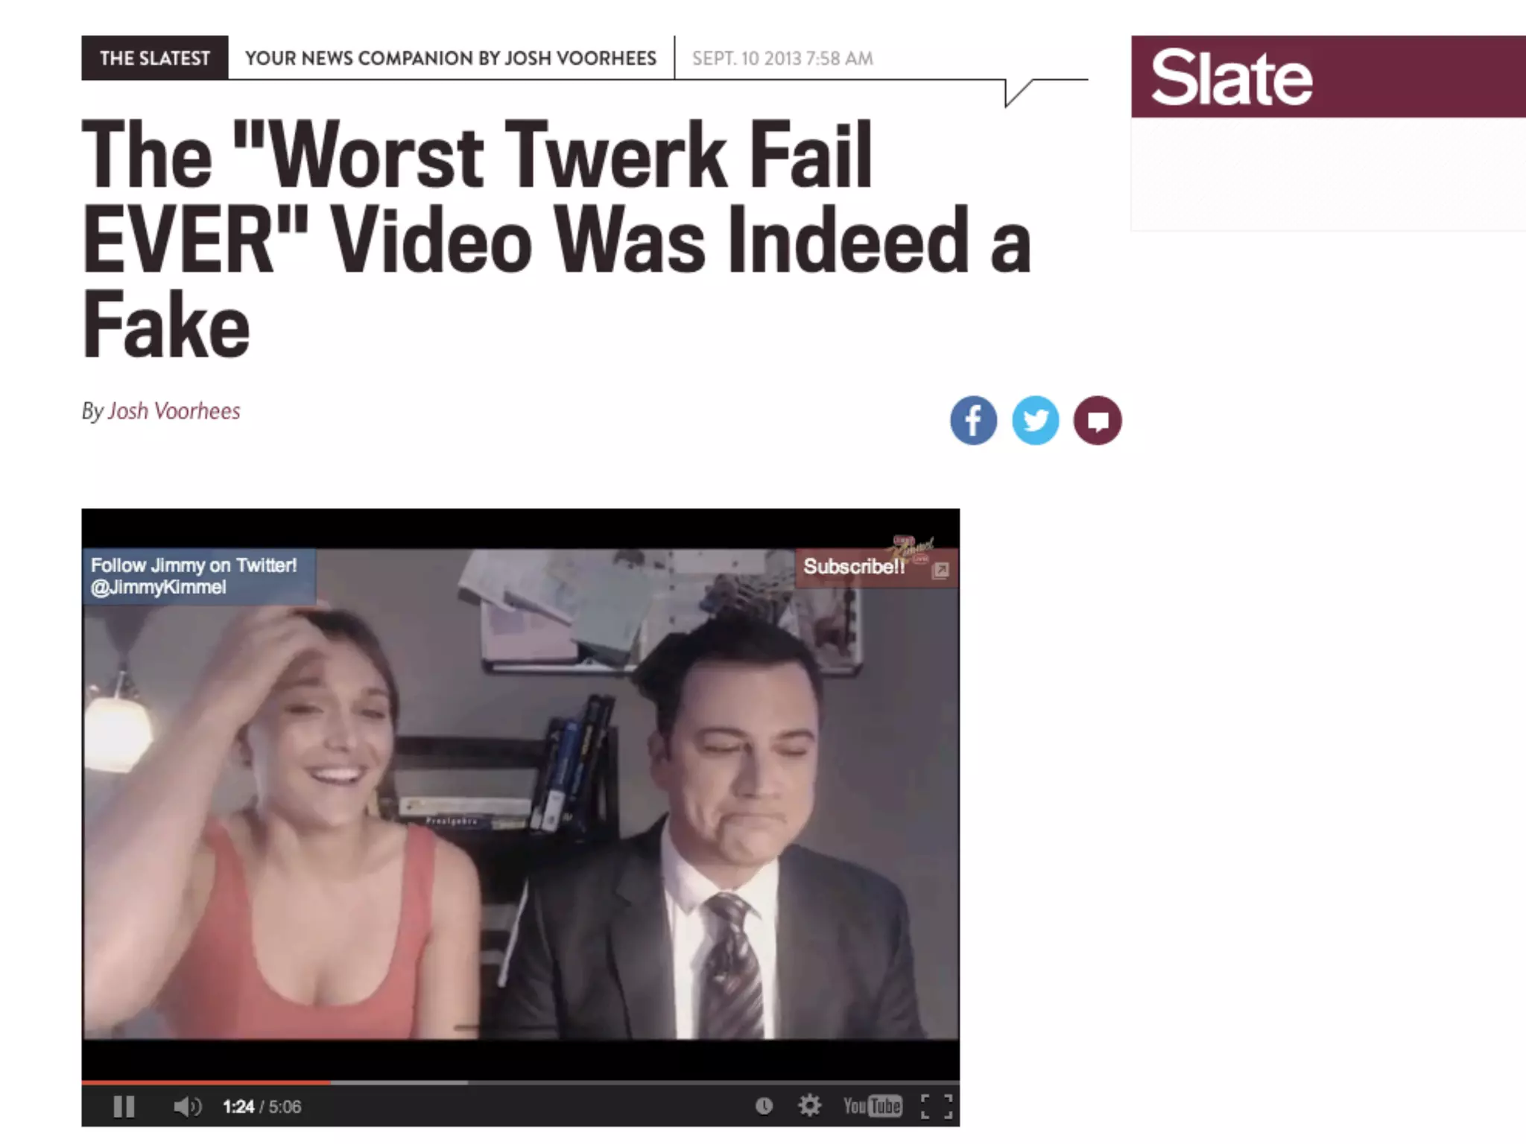
Task: Click the 'Your News Companion' tagline
Action: pyautogui.click(x=451, y=58)
